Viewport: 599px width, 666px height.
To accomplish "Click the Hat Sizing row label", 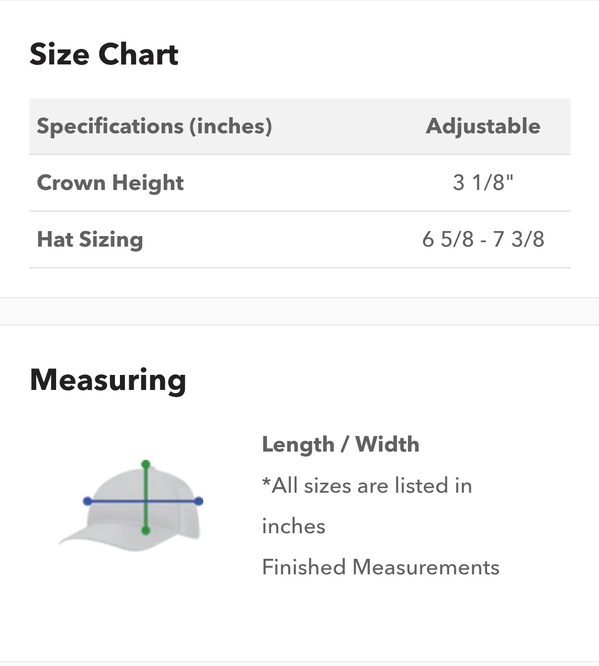I will (90, 239).
